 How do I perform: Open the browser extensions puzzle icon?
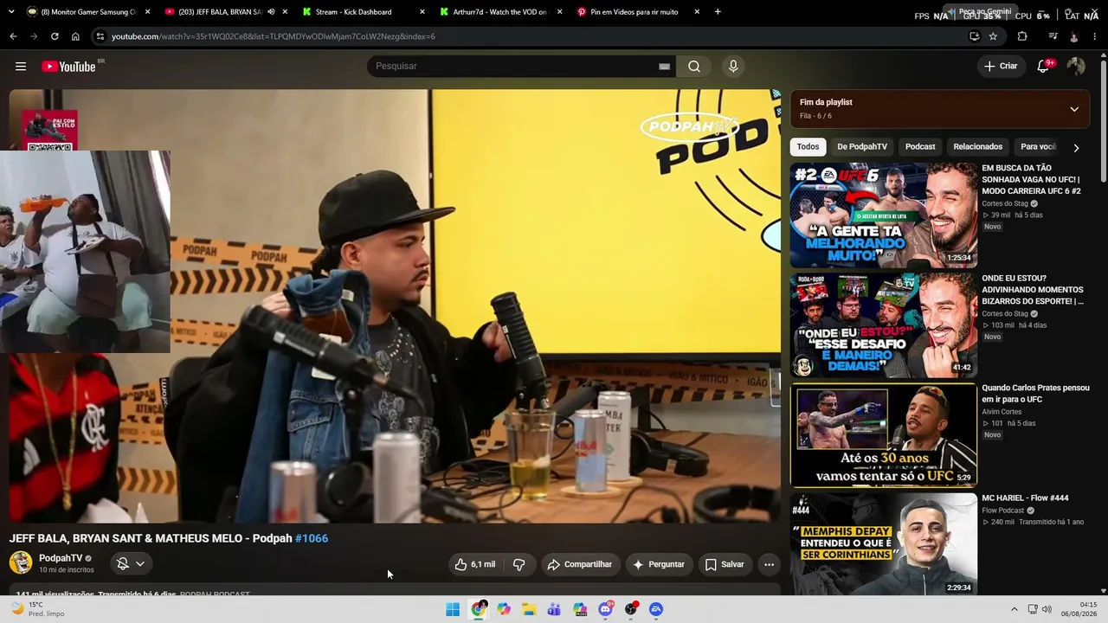[1022, 36]
